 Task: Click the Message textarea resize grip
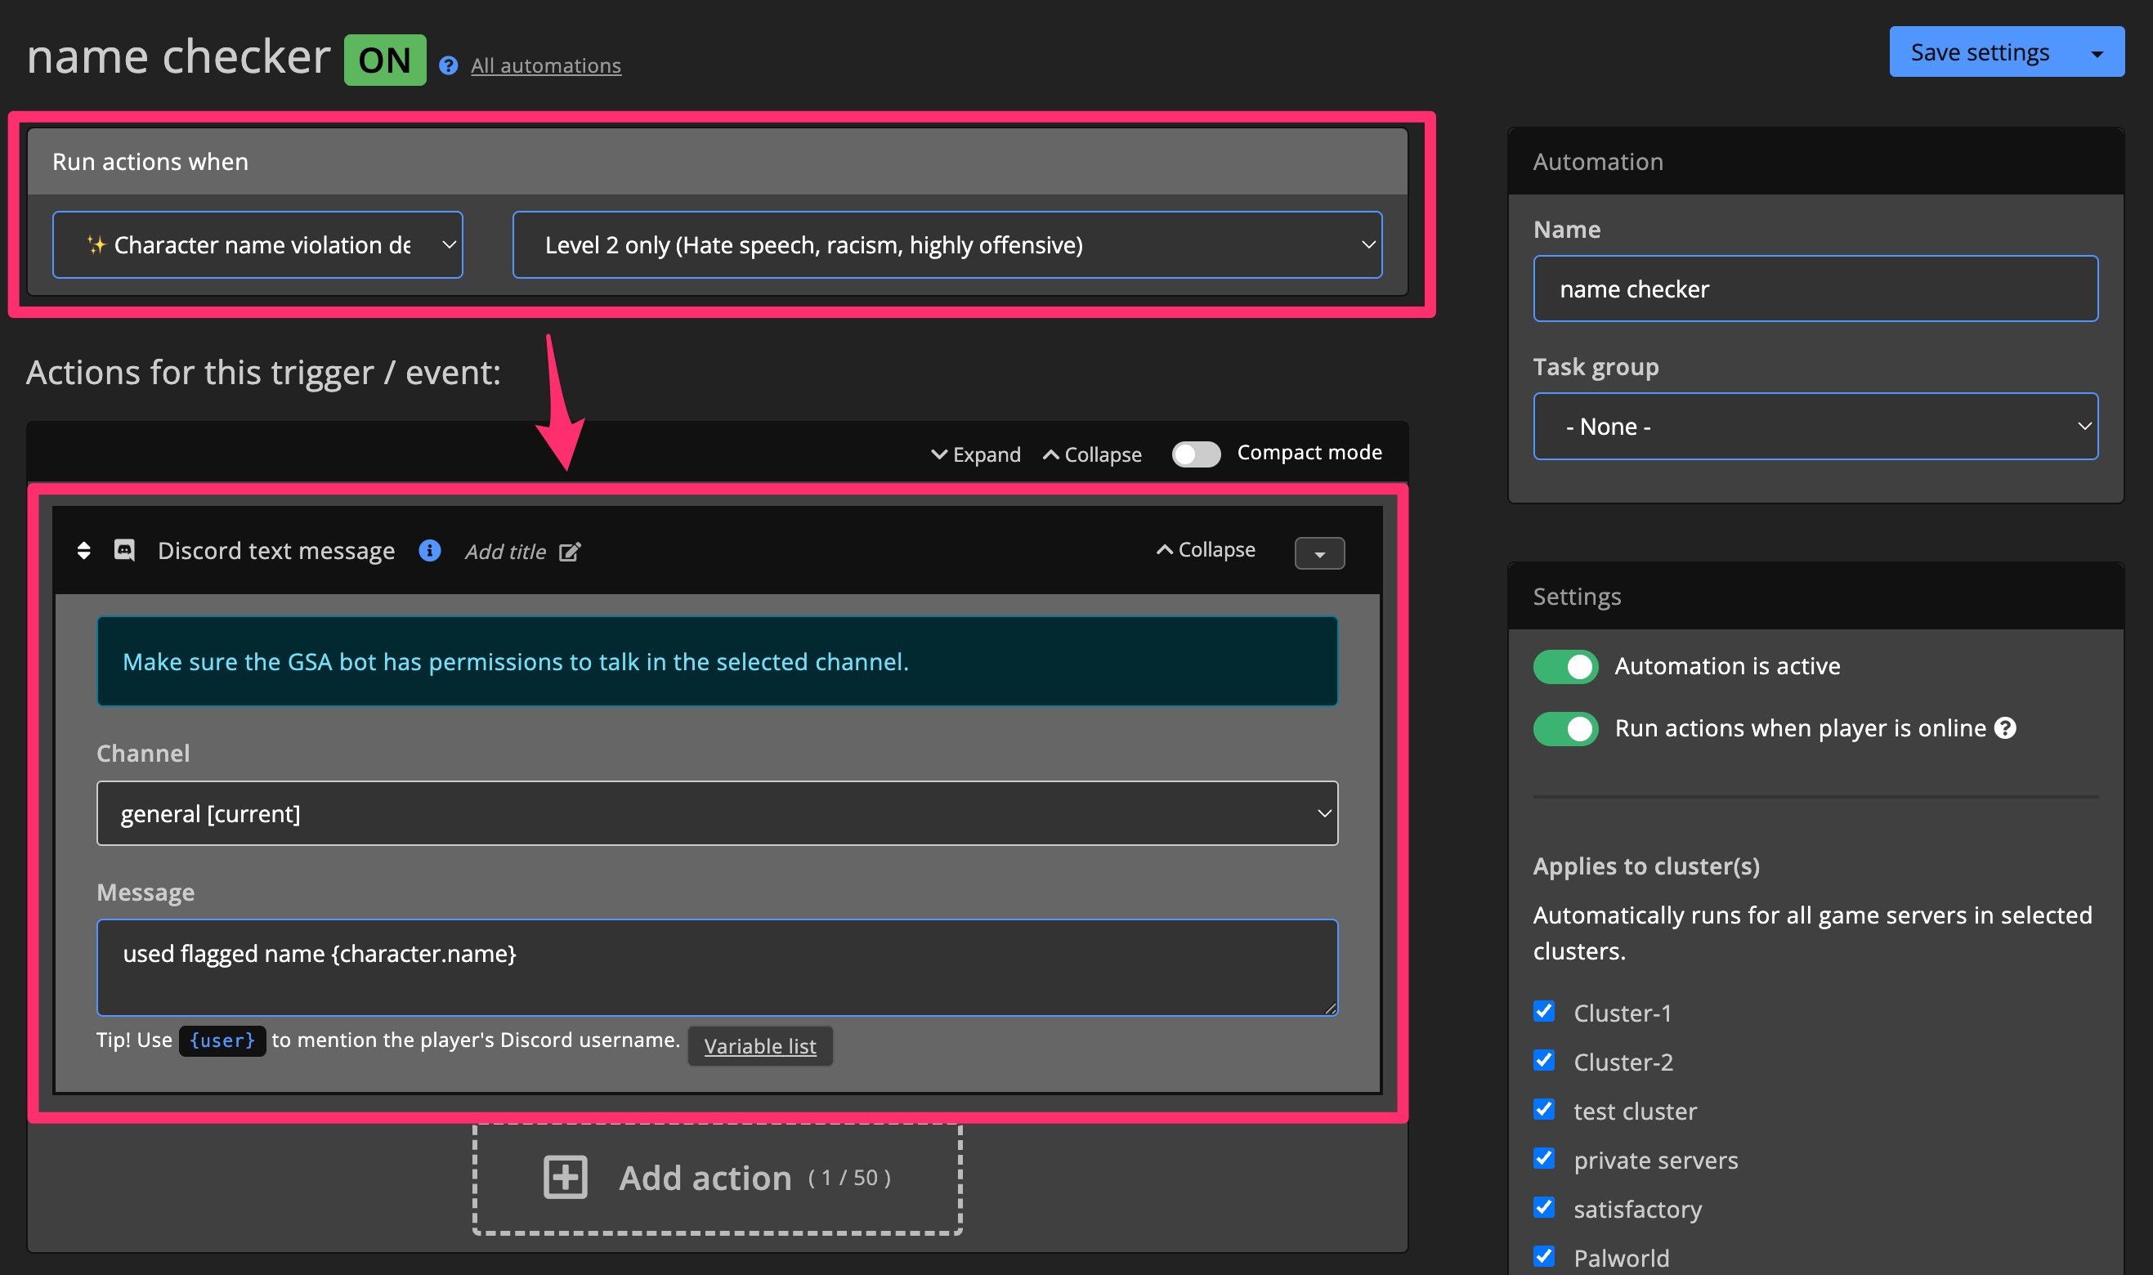(1330, 1008)
